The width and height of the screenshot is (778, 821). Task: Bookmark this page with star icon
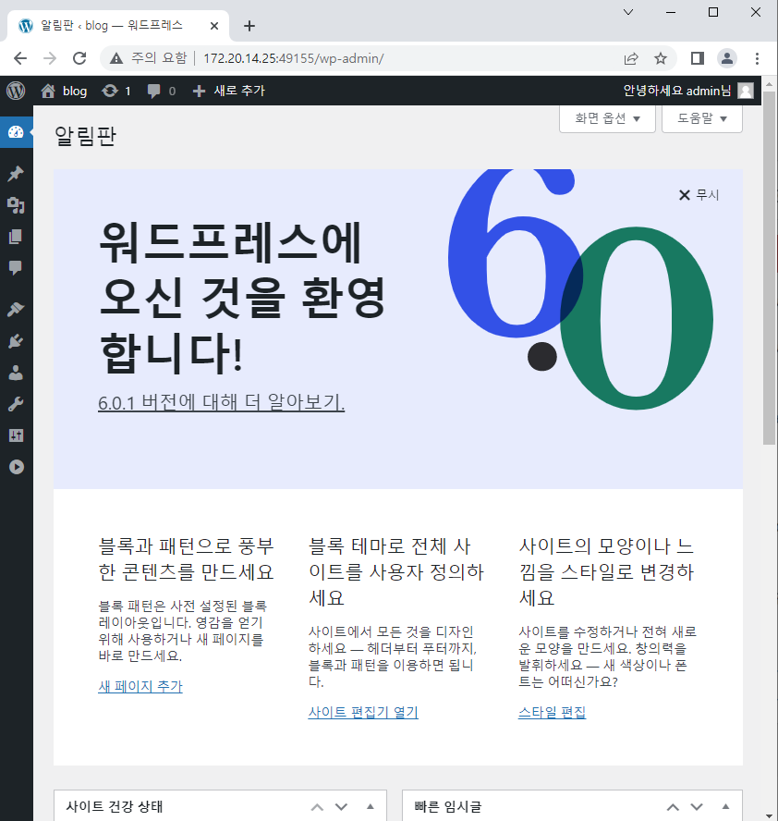pos(661,58)
